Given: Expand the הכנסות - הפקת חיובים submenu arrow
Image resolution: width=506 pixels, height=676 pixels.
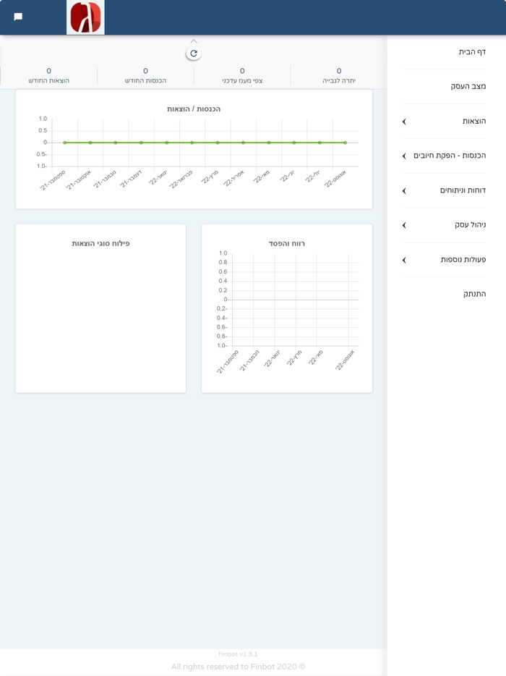Looking at the screenshot, I should [x=404, y=156].
